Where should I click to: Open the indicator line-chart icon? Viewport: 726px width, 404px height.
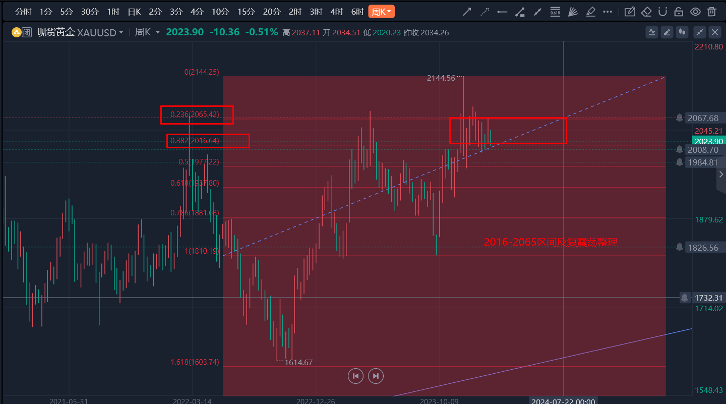(652, 32)
